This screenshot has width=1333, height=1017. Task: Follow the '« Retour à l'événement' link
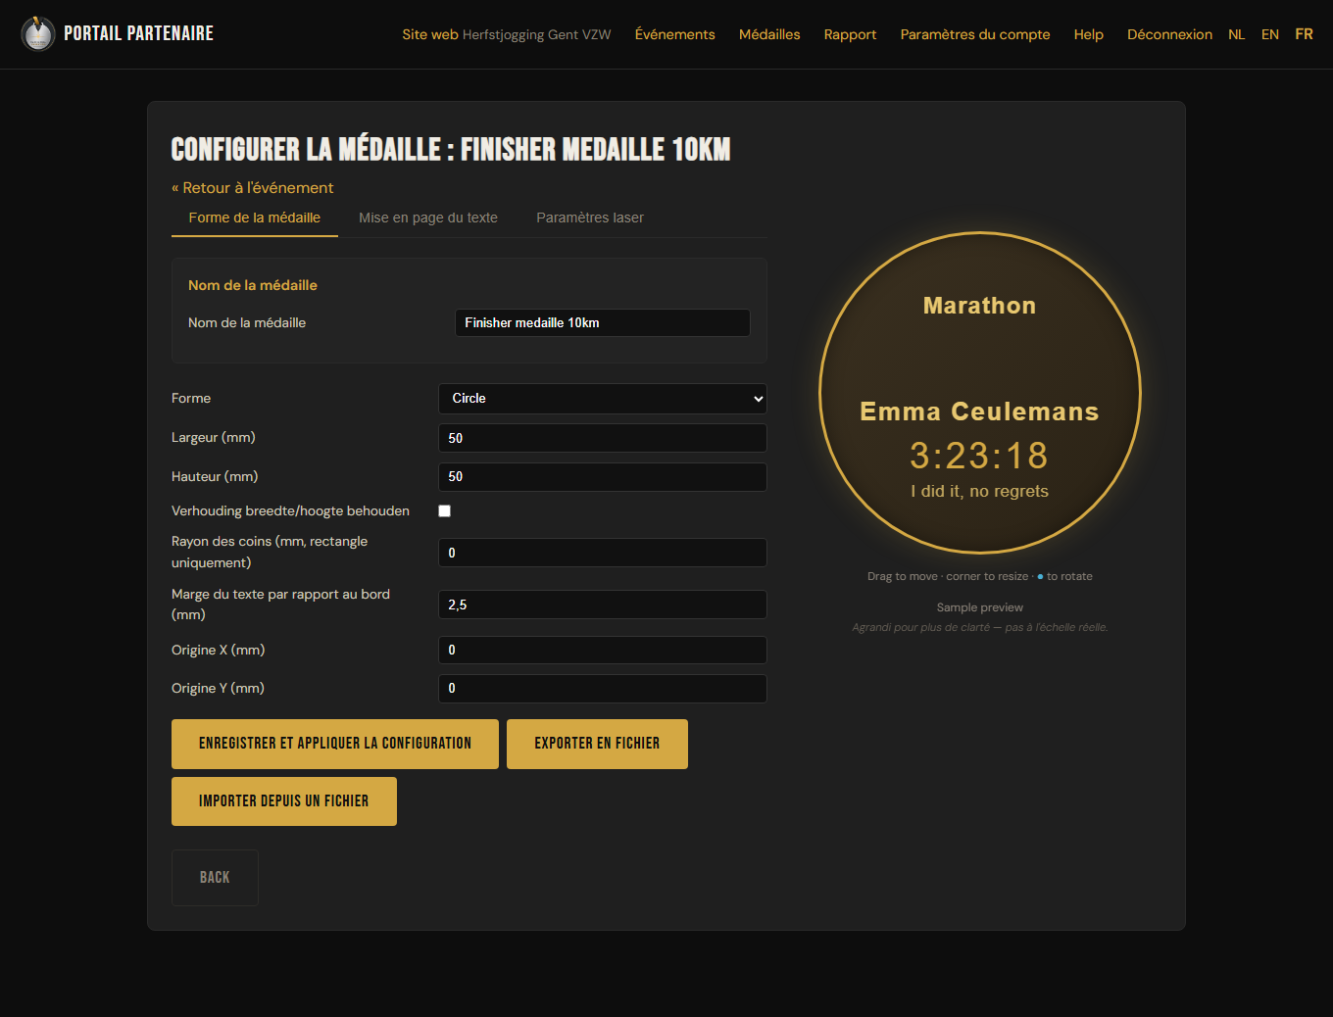252,188
